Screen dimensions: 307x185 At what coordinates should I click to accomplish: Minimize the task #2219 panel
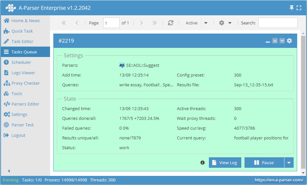tap(268, 41)
